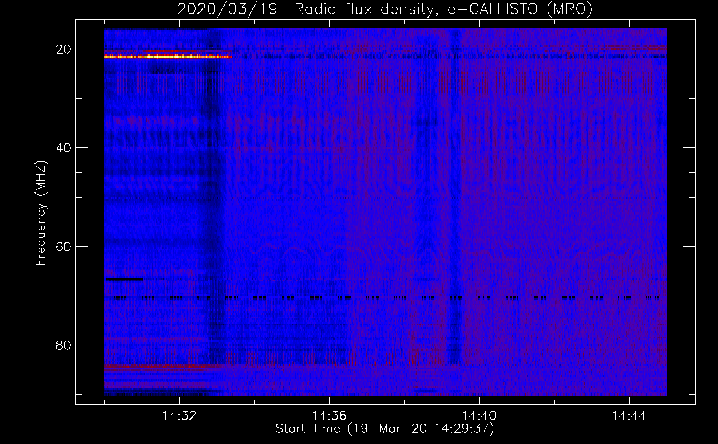Click the 14:40 time tick label
Screen dimensions: 718x444
pyautogui.click(x=479, y=416)
